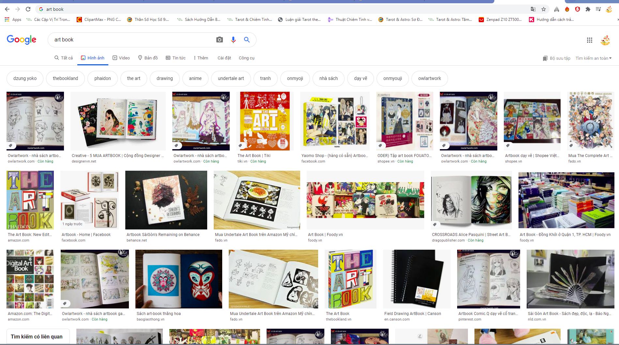Switch to the Tất cả tab
Image resolution: width=619 pixels, height=345 pixels.
[64, 58]
